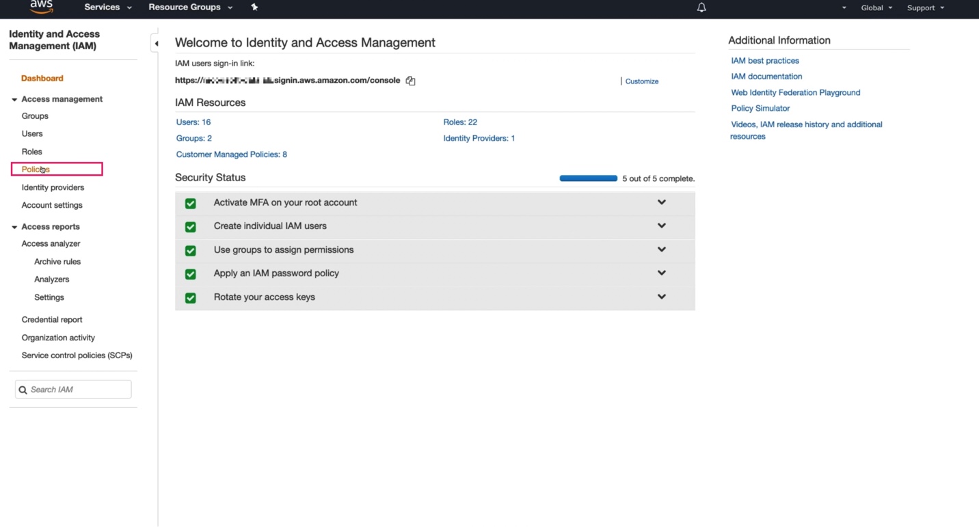This screenshot has height=527, width=979.
Task: Open IAM best practices link
Action: [x=765, y=61]
